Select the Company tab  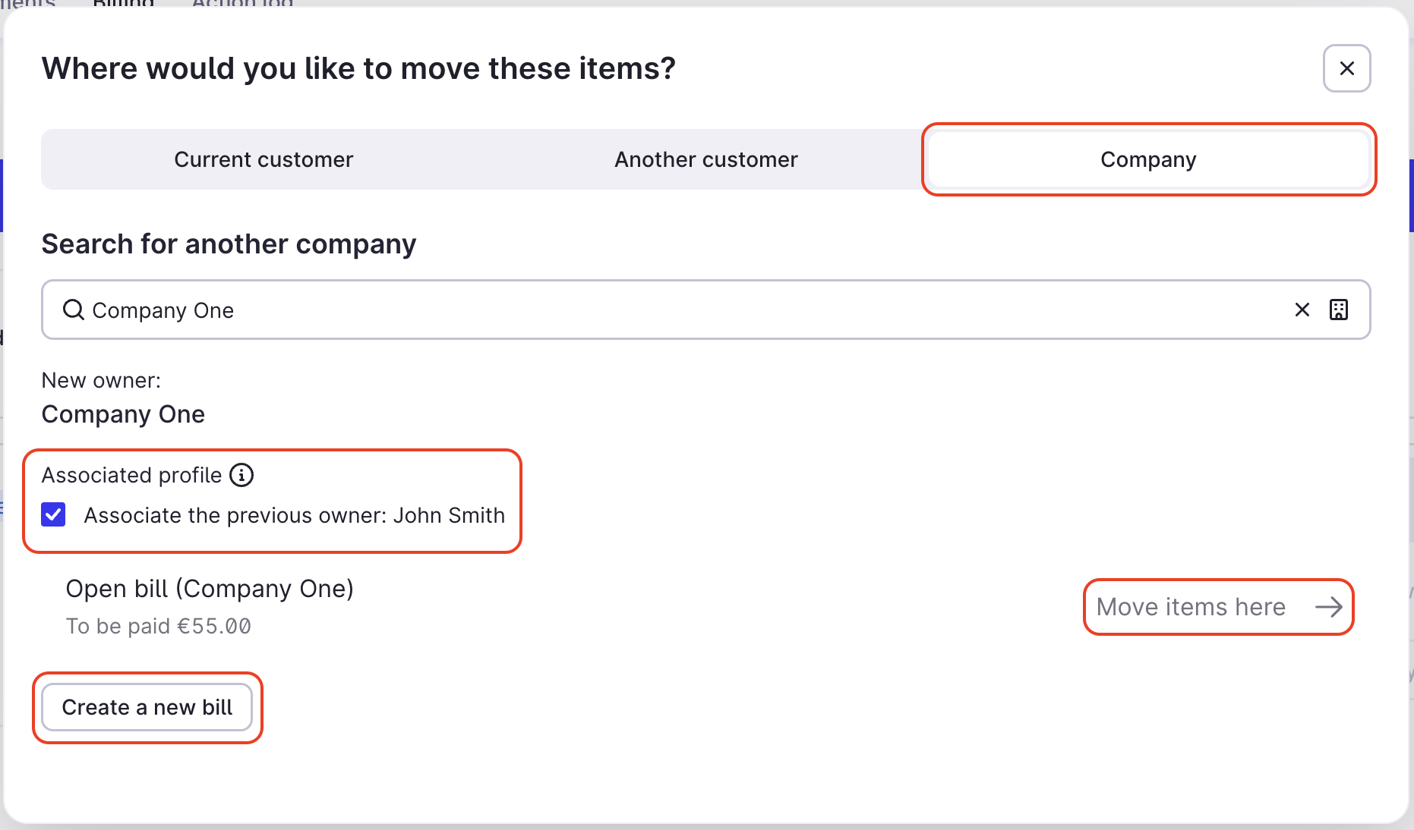pos(1147,159)
